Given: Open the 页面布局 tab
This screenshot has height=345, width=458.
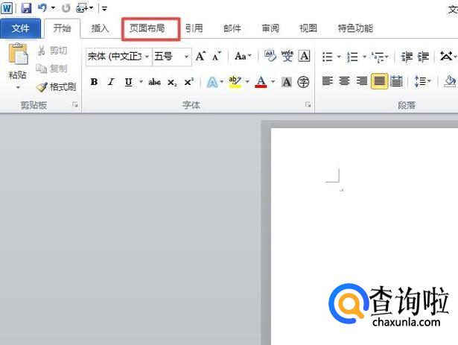Looking at the screenshot, I should (147, 28).
